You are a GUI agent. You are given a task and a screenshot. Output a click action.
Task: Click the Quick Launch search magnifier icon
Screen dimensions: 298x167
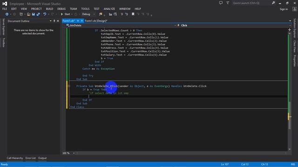point(273,3)
